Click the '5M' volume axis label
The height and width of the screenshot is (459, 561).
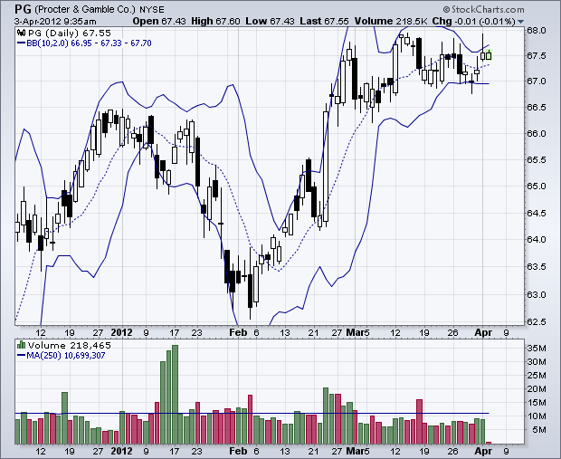539,430
